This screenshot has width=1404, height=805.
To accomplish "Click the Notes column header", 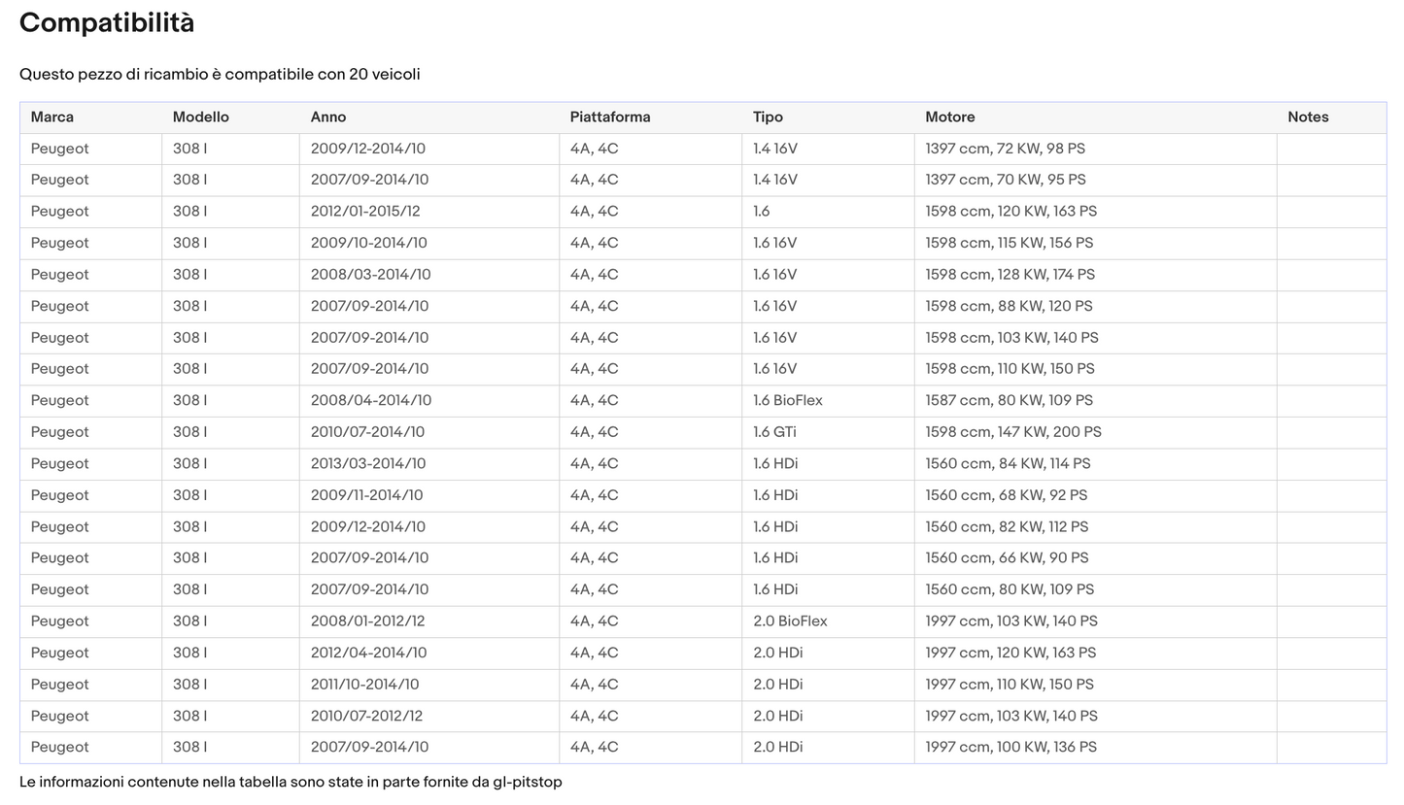I will tap(1308, 117).
